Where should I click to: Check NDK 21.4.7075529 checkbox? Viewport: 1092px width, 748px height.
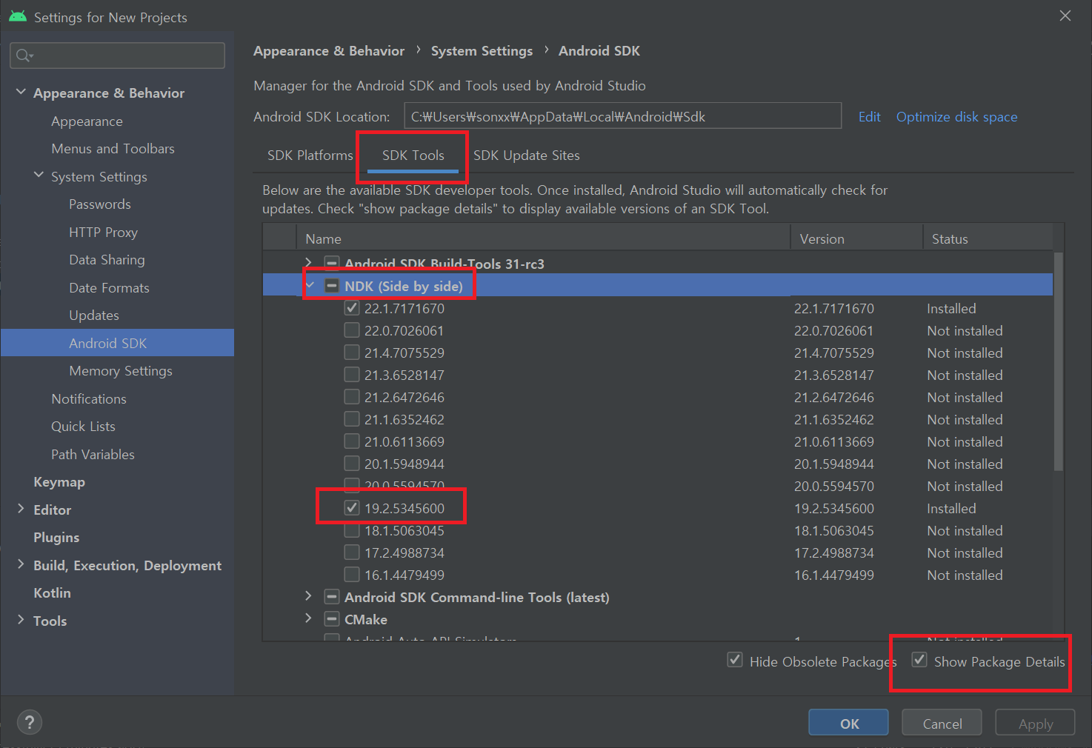point(352,353)
